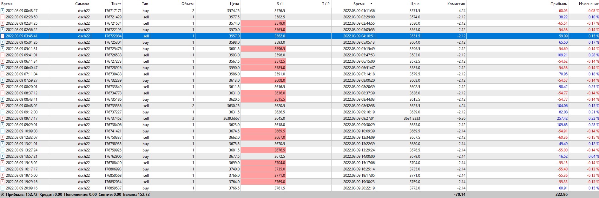Click the Комиссия column header
The height and width of the screenshot is (198, 599).
[456, 4]
